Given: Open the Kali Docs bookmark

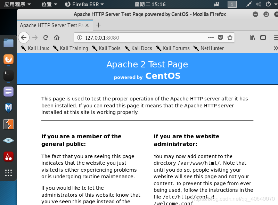Looking at the screenshot, I should [138, 48].
